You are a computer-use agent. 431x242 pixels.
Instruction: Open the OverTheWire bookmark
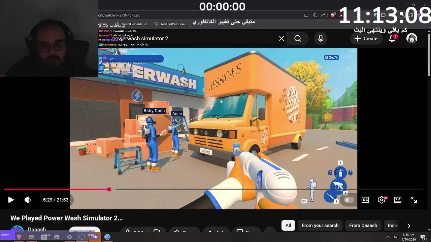click(x=171, y=24)
